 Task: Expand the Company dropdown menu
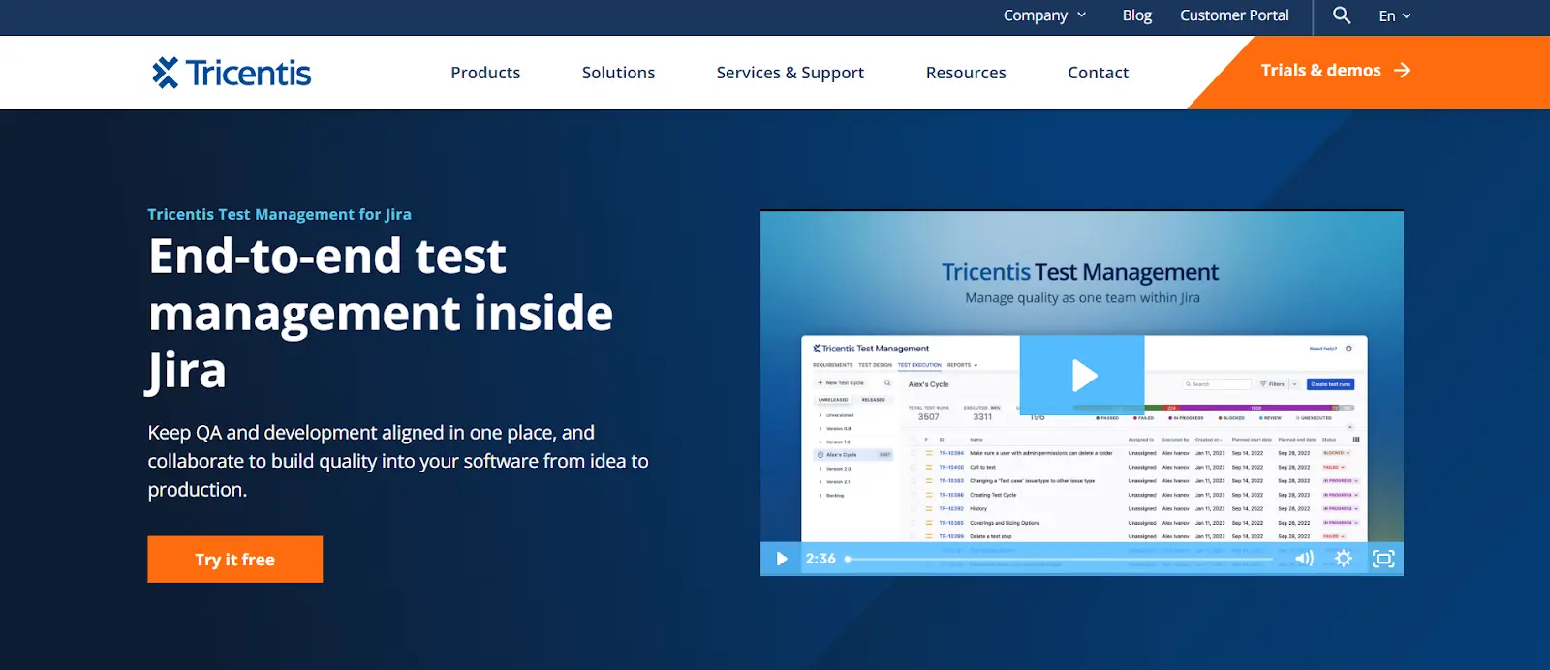tap(1044, 15)
